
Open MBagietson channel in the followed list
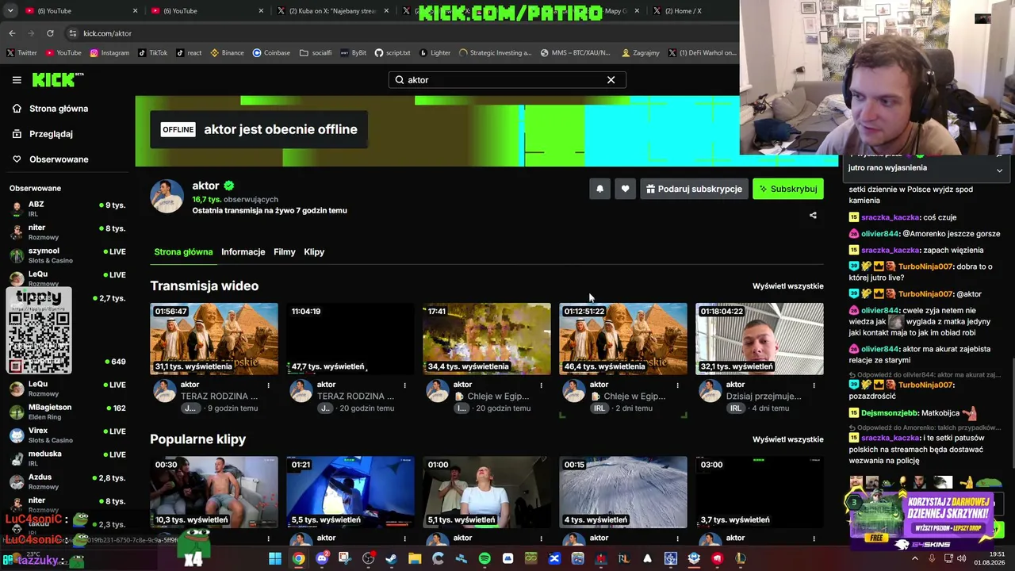pyautogui.click(x=67, y=412)
